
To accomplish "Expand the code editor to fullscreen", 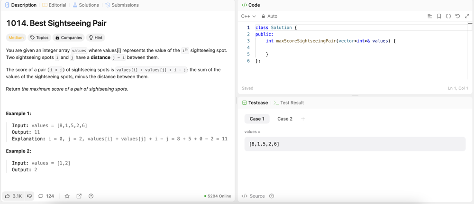I will click(x=467, y=16).
